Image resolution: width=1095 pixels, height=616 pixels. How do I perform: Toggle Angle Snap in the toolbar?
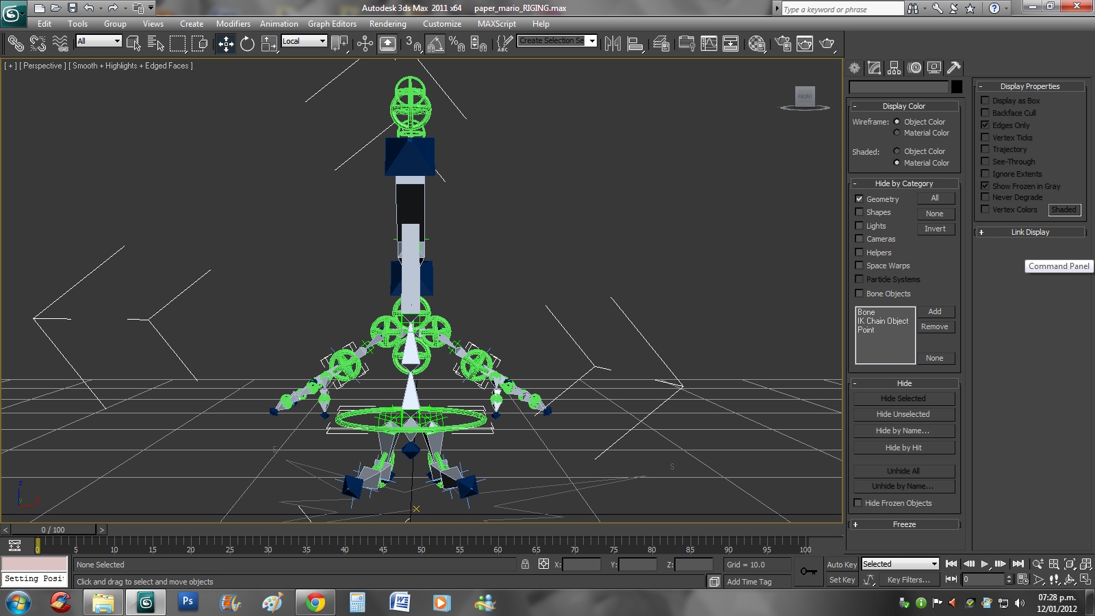(435, 44)
